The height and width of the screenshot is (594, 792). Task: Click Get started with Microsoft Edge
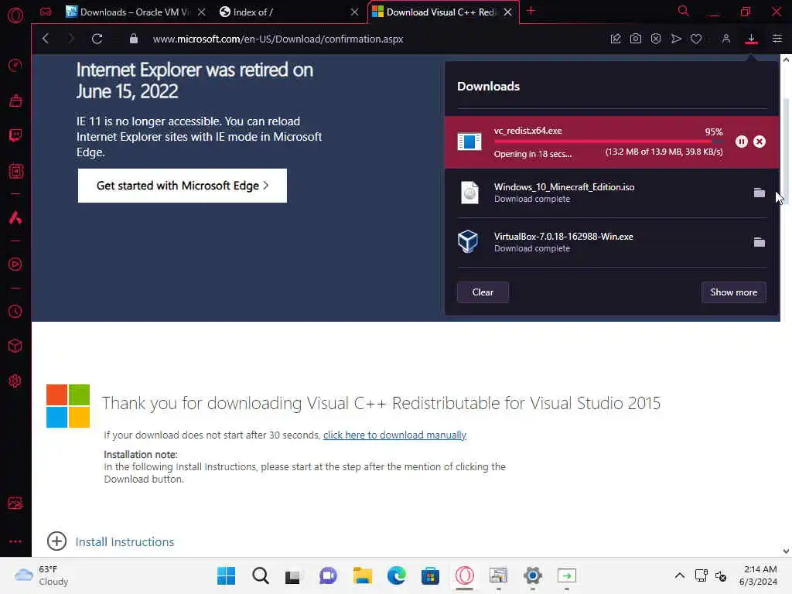(x=183, y=186)
